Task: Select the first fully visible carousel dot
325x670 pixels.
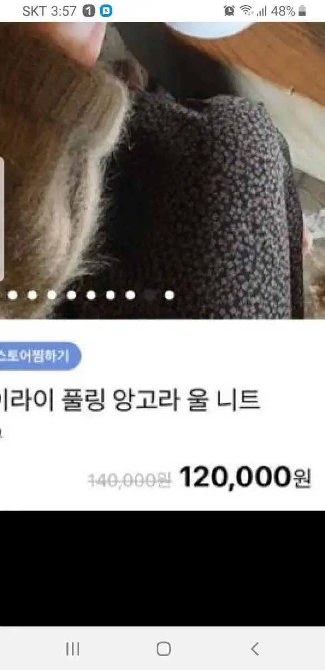Action: (x=13, y=295)
